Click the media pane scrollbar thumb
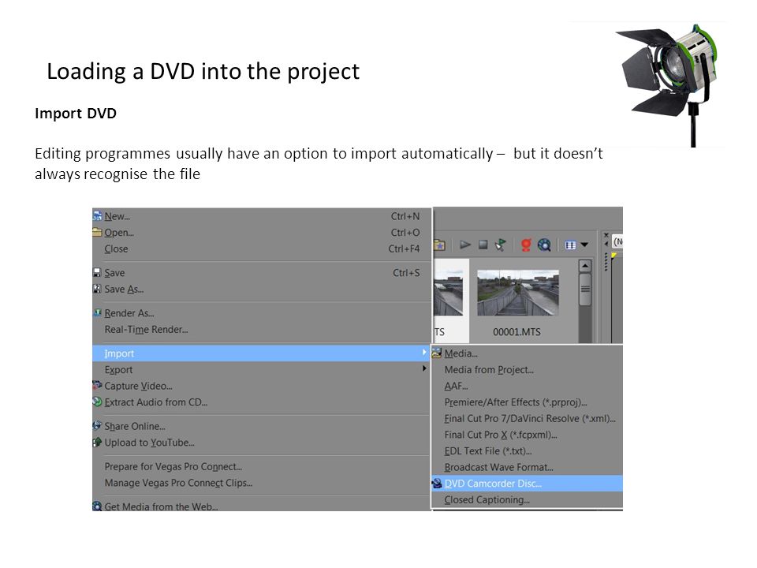757x568 pixels. point(584,290)
